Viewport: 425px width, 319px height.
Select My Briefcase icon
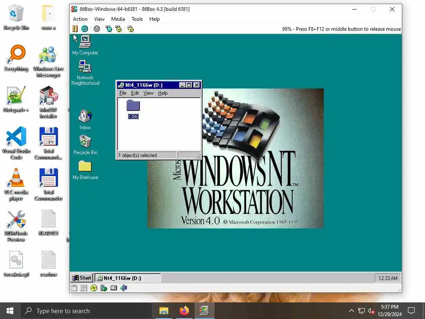85,170
